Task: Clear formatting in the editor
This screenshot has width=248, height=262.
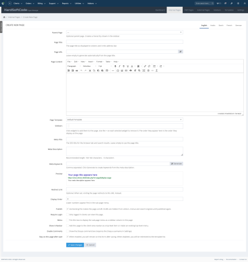Action: [x=157, y=70]
